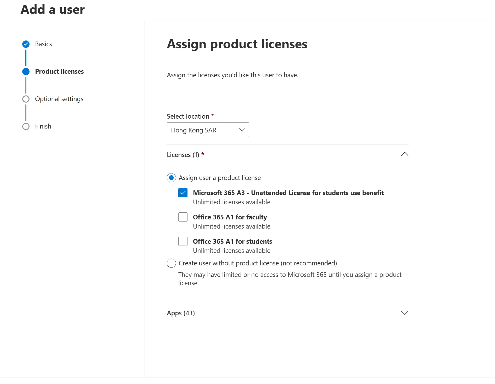Viewport: 495px width, 384px height.
Task: Click 'Unlimited licenses available' under Microsoft 365 A3
Action: (x=232, y=202)
